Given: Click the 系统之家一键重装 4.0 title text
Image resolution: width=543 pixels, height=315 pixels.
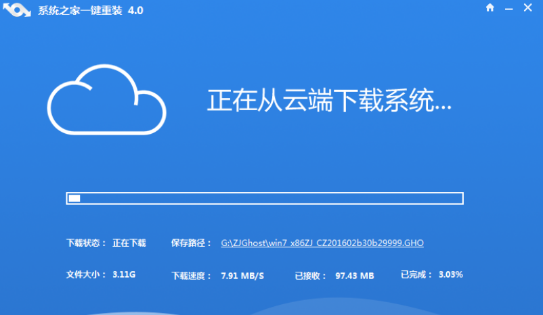Looking at the screenshot, I should click(x=90, y=10).
